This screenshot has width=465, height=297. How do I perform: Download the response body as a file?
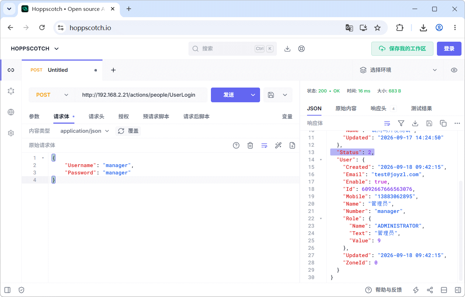click(x=415, y=123)
